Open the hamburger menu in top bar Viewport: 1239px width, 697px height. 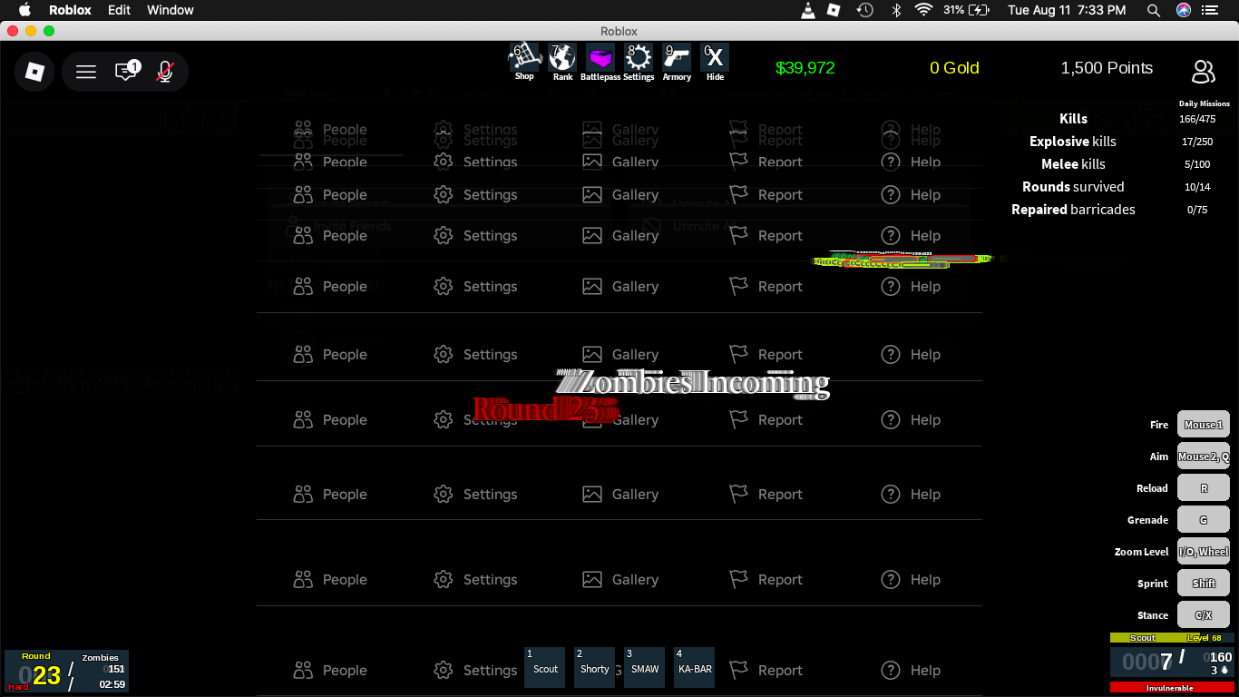click(x=86, y=72)
